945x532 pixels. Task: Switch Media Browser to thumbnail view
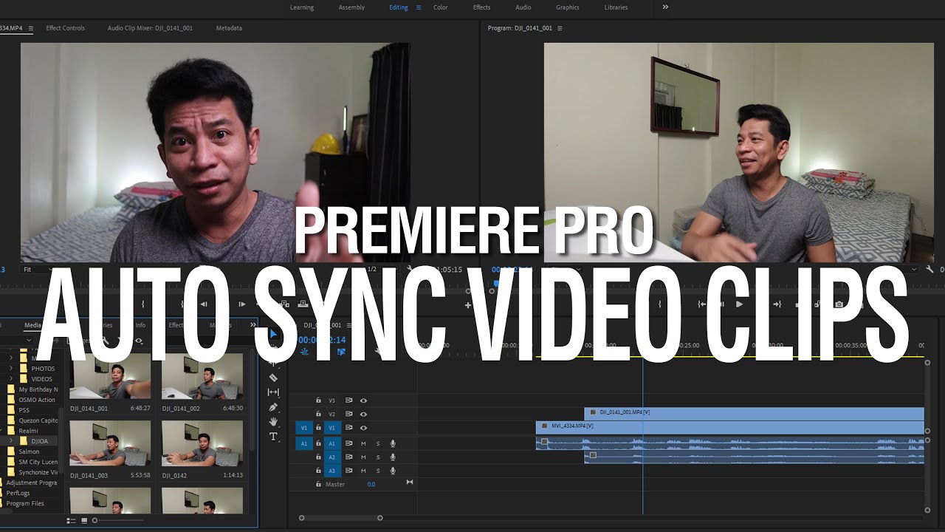tap(84, 520)
